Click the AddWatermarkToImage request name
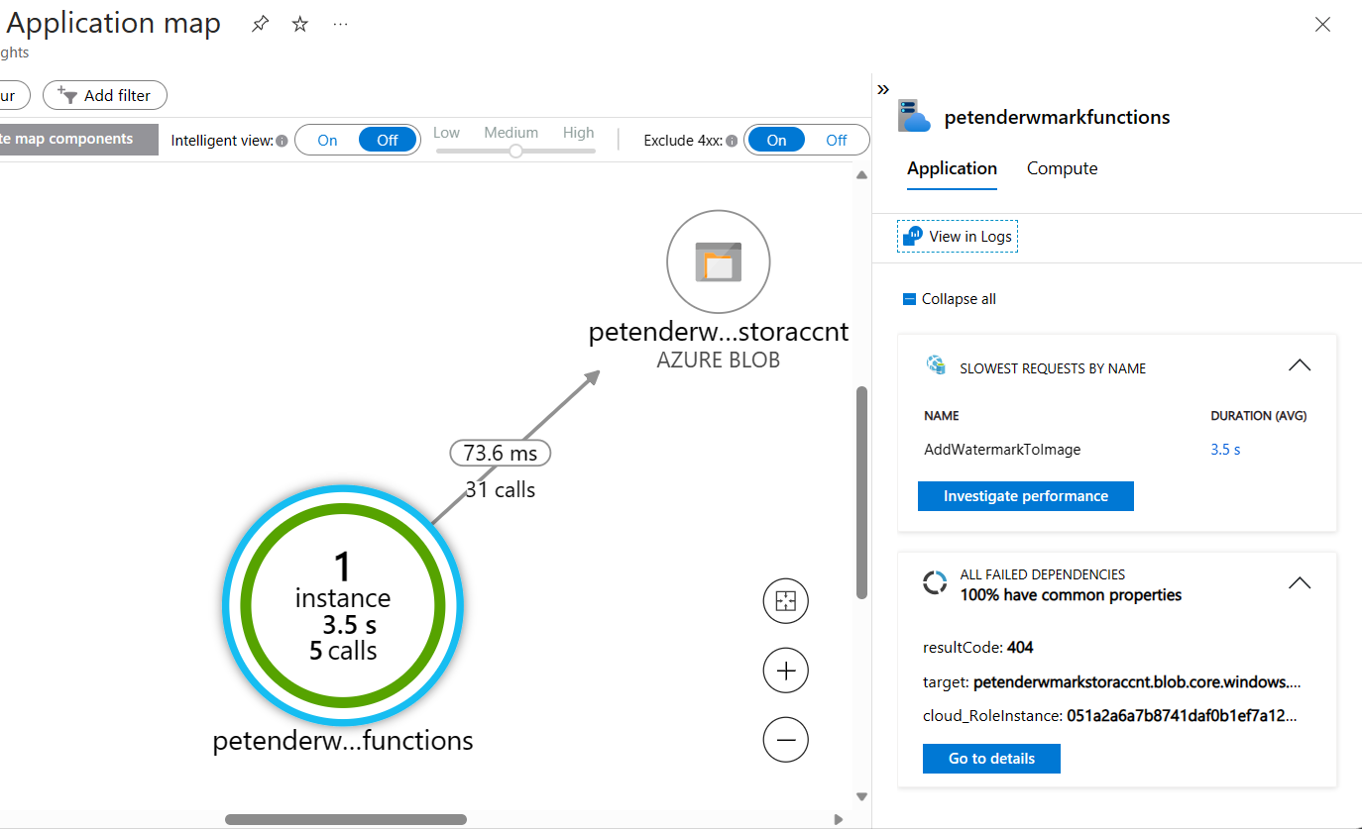 click(1002, 449)
